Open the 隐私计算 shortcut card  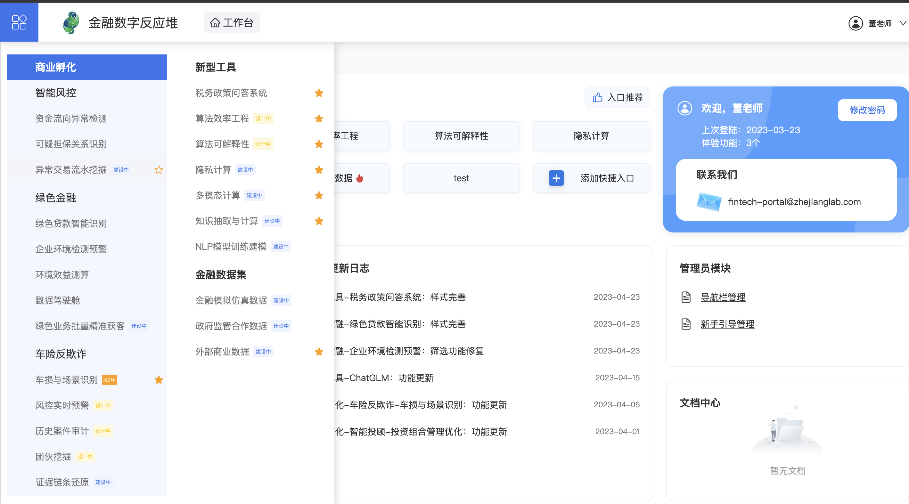tap(591, 136)
